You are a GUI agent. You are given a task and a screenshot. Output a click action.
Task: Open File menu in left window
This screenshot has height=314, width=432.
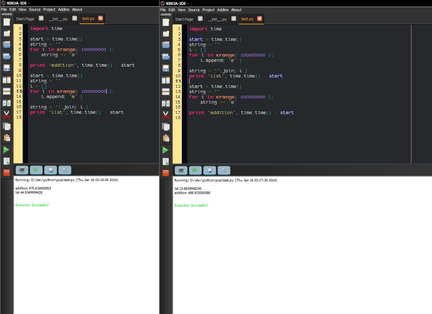tap(4, 9)
